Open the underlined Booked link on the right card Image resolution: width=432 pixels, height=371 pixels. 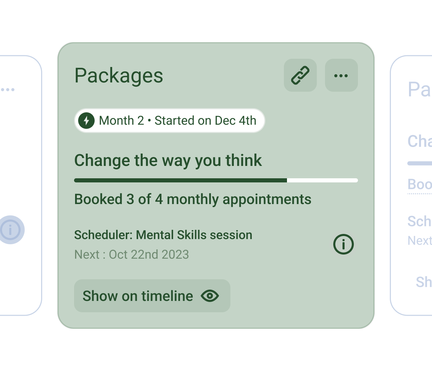click(x=419, y=185)
